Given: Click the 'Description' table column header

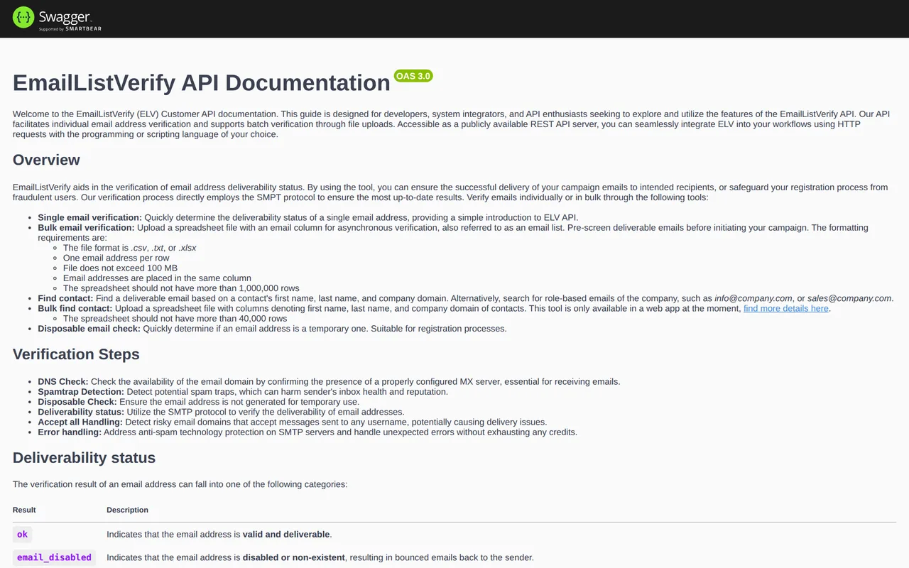Looking at the screenshot, I should 128,510.
